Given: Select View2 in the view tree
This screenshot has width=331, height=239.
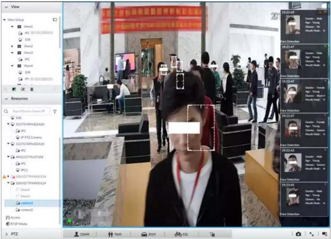Looking at the screenshot, I should (x=28, y=46).
